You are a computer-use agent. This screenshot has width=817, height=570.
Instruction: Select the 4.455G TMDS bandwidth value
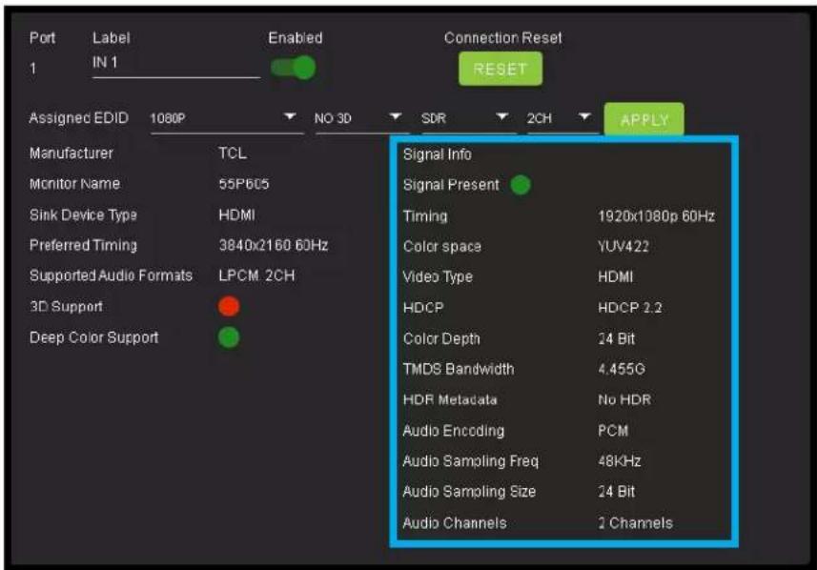coord(622,369)
